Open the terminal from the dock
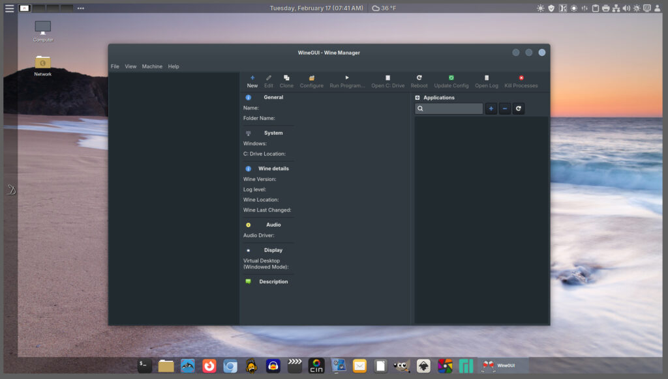Image resolution: width=668 pixels, height=379 pixels. 145,366
